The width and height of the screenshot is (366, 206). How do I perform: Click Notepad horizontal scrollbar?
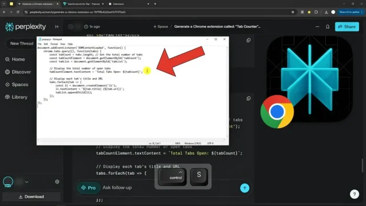click(x=131, y=139)
